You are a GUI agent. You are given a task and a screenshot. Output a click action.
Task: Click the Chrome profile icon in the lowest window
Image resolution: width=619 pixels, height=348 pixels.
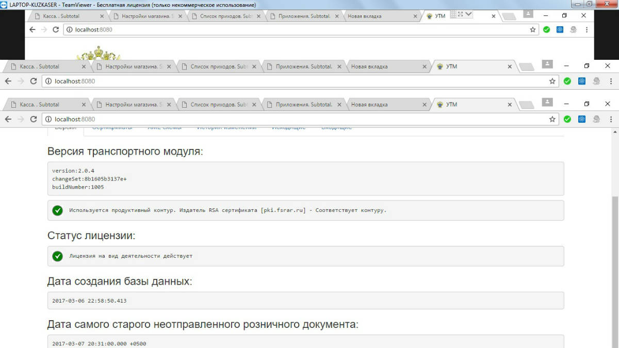[547, 102]
